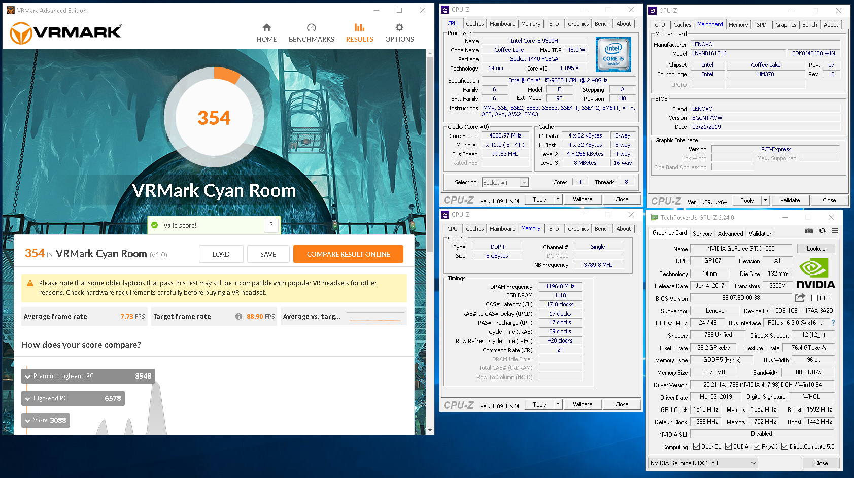Click the GPU-Z refresh icon

(822, 231)
